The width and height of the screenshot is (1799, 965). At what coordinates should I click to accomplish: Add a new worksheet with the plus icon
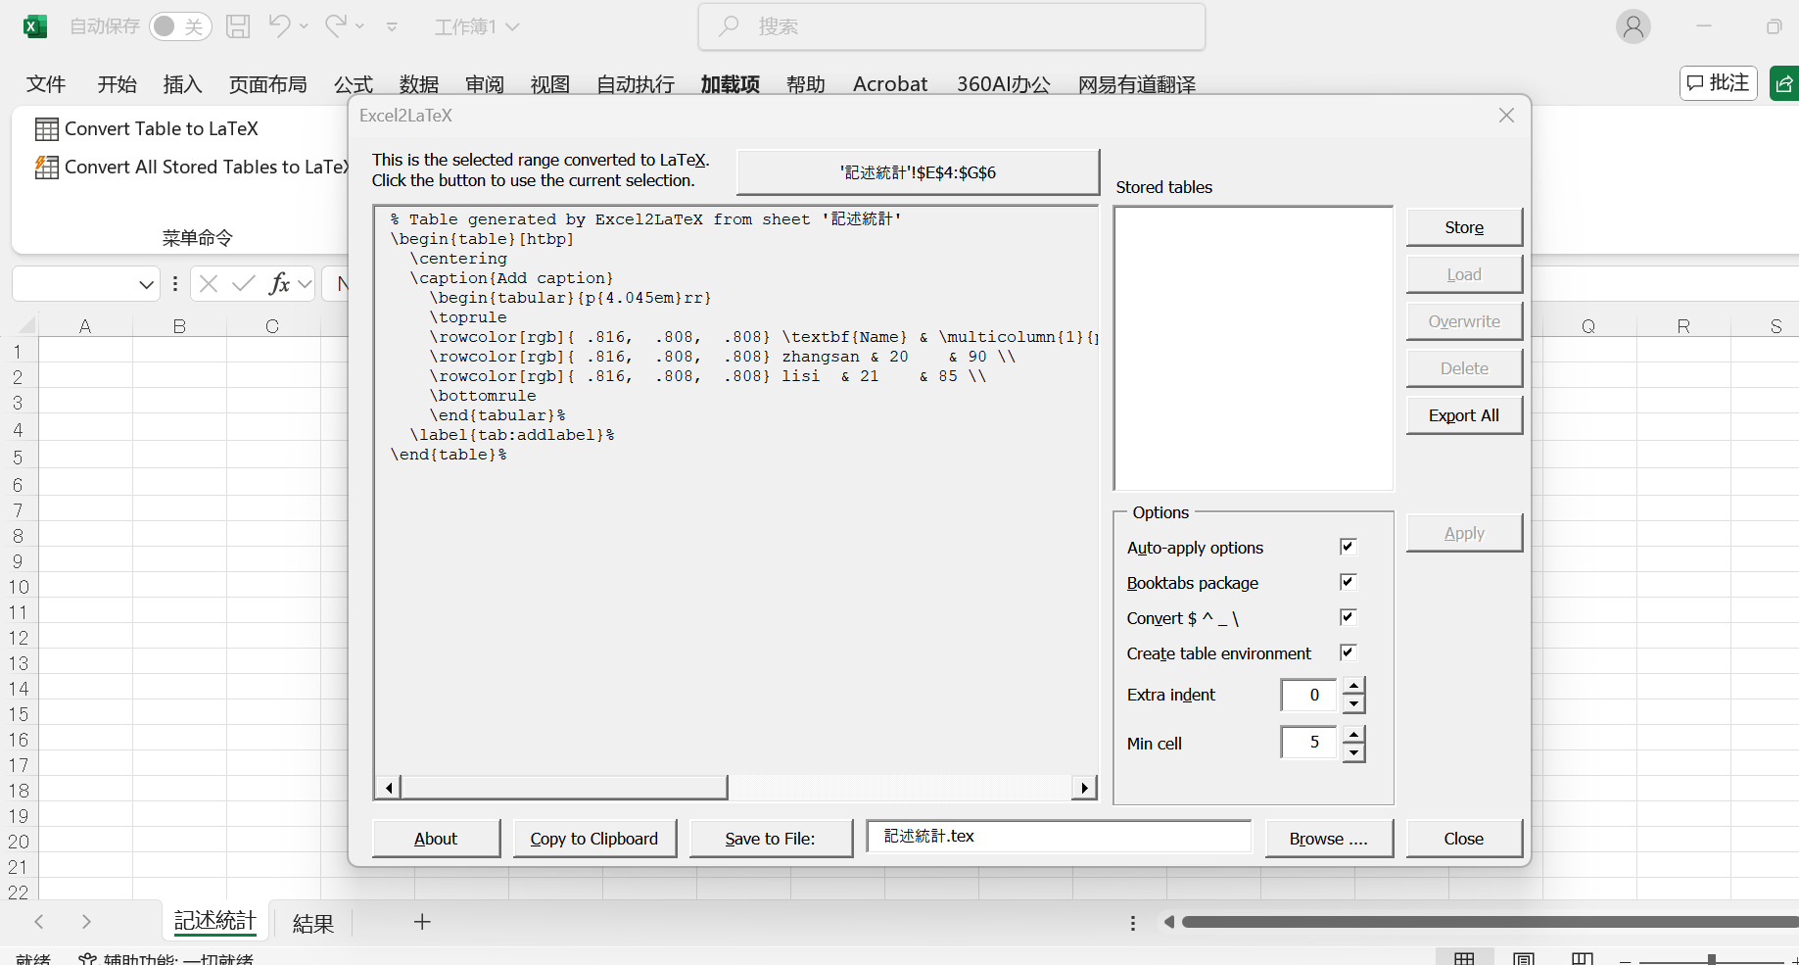tap(421, 921)
